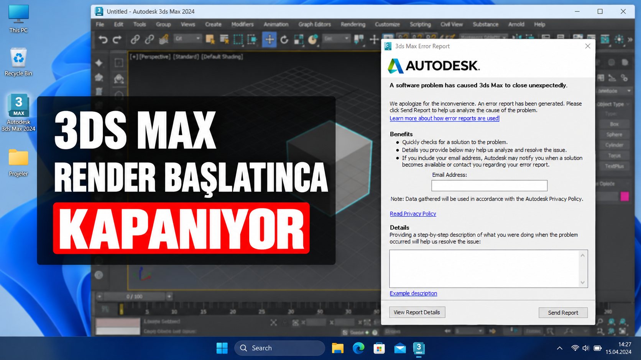
Task: Open the Mail app from the taskbar
Action: pyautogui.click(x=400, y=348)
